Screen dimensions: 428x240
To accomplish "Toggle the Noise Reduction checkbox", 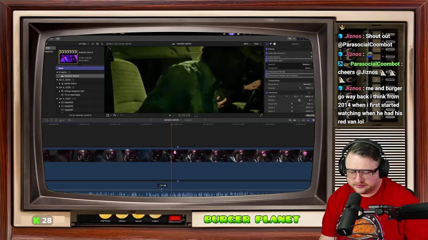I will click(266, 61).
